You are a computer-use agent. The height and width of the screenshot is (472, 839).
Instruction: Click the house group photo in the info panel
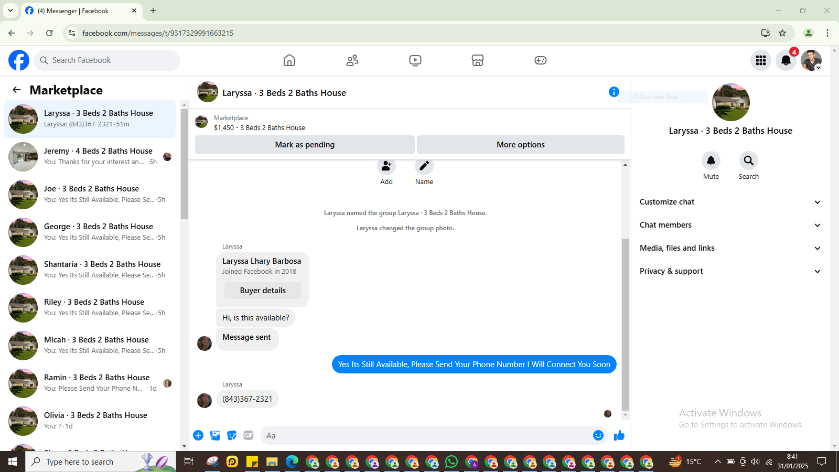pos(731,102)
